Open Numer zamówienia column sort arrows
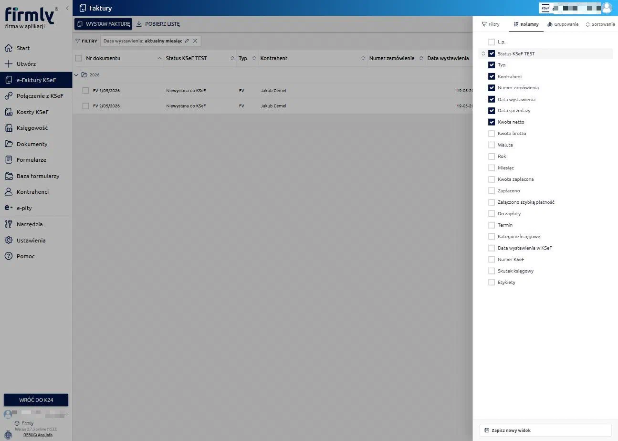The height and width of the screenshot is (441, 618). 421,58
